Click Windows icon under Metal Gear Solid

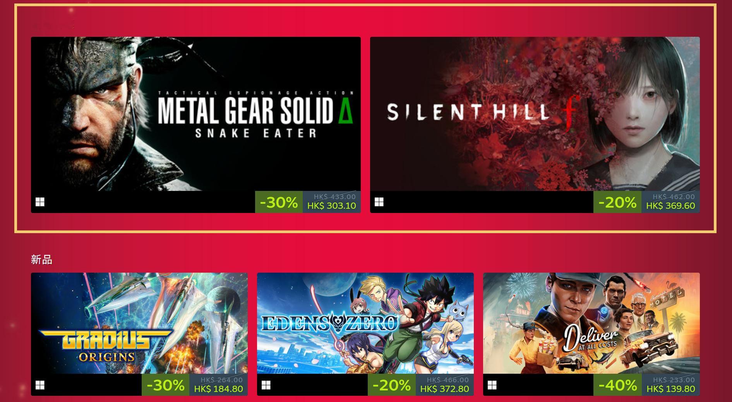coord(40,202)
